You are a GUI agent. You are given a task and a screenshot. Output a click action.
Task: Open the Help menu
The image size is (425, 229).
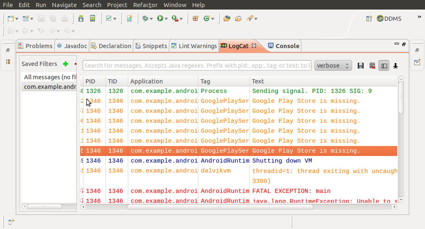pyautogui.click(x=198, y=5)
